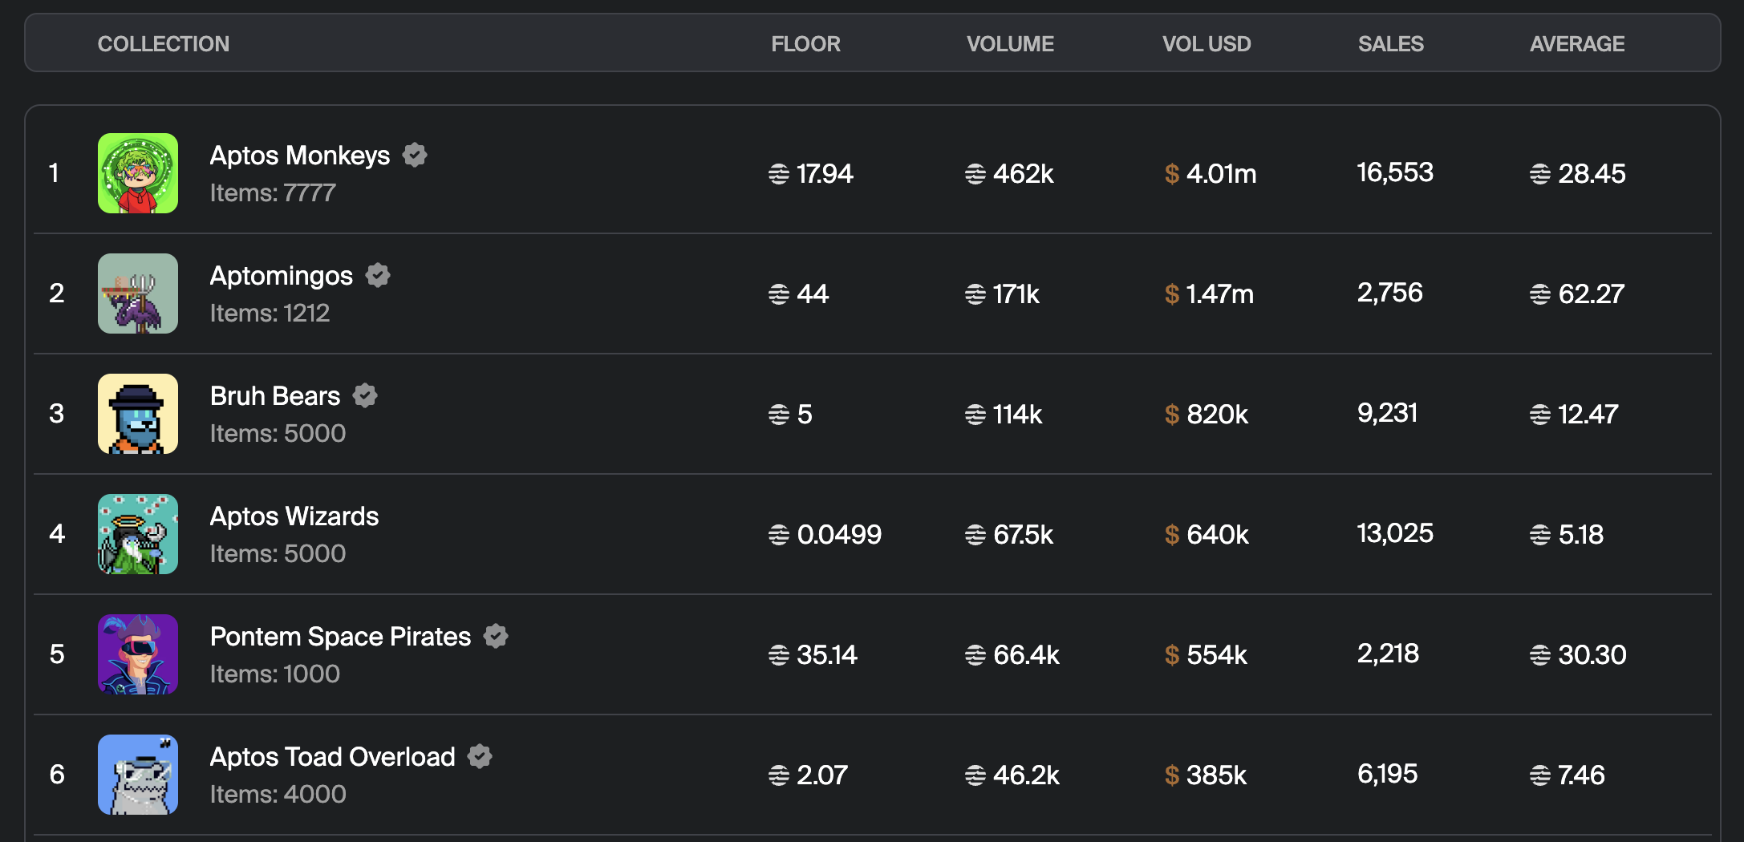Click dollar sign beside 554k
Image resolution: width=1744 pixels, height=842 pixels.
click(x=1172, y=655)
